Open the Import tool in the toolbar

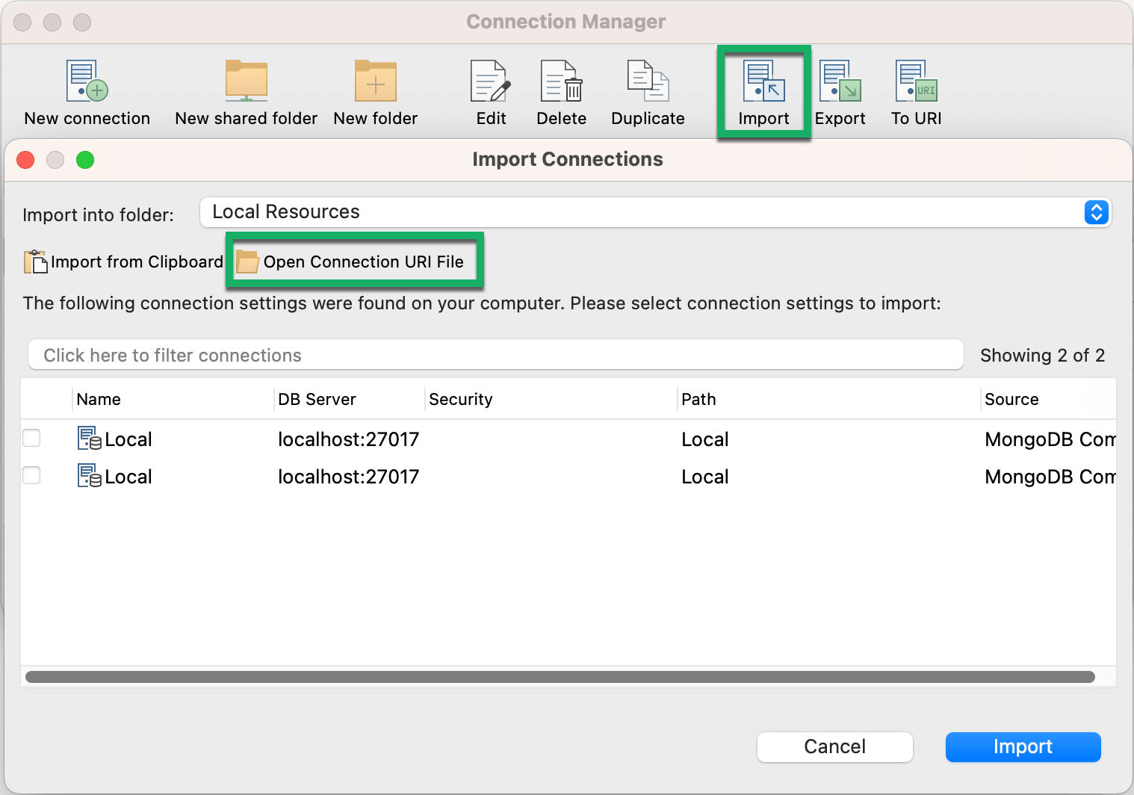tap(763, 90)
